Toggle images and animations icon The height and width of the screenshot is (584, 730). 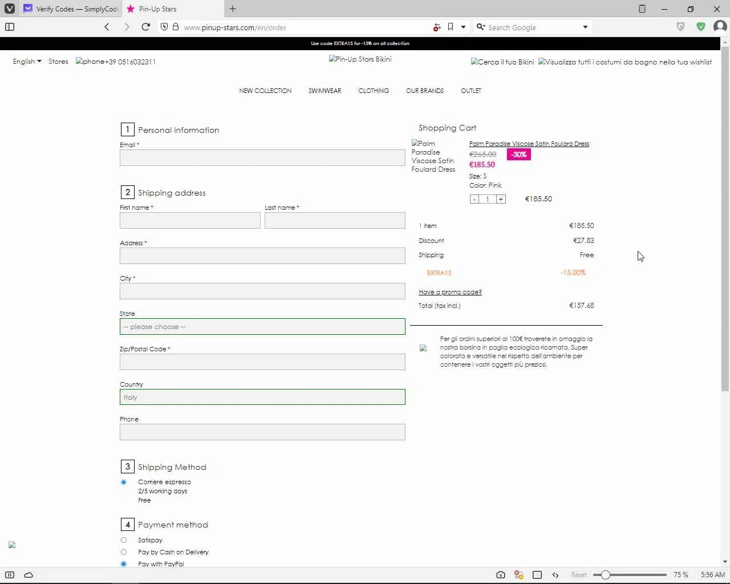(x=519, y=575)
